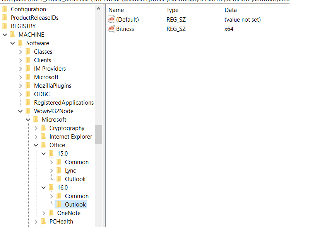The width and height of the screenshot is (322, 227).
Task: Expand the IM Providers key
Action: [21, 69]
